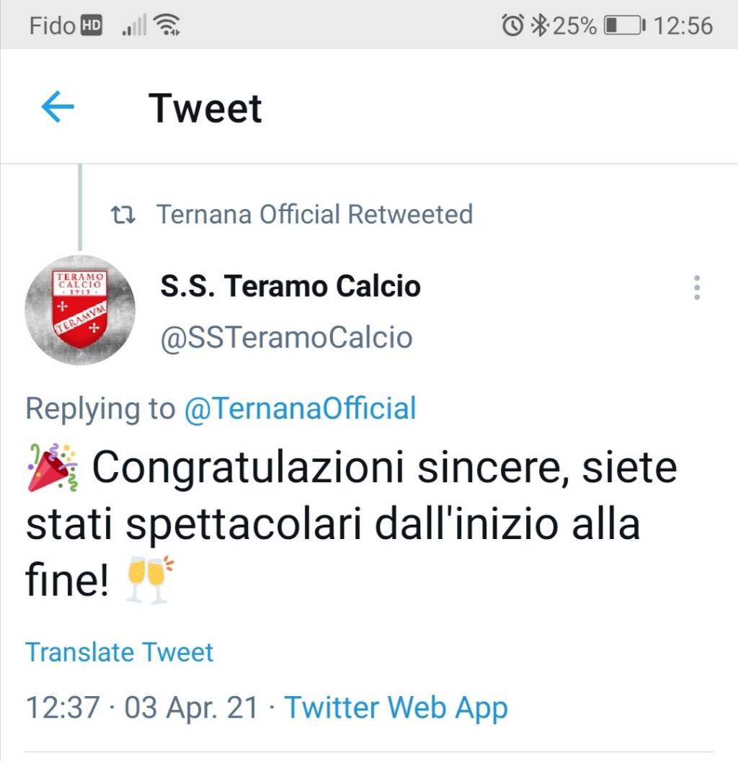The image size is (738, 761).
Task: Tap the alarm clock status icon
Action: tap(512, 25)
